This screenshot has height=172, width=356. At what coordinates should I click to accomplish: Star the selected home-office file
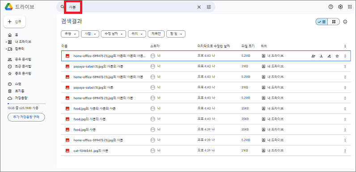pyautogui.click(x=337, y=56)
